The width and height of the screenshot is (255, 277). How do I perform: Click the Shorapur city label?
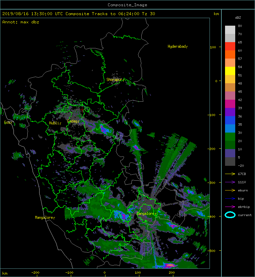point(115,80)
